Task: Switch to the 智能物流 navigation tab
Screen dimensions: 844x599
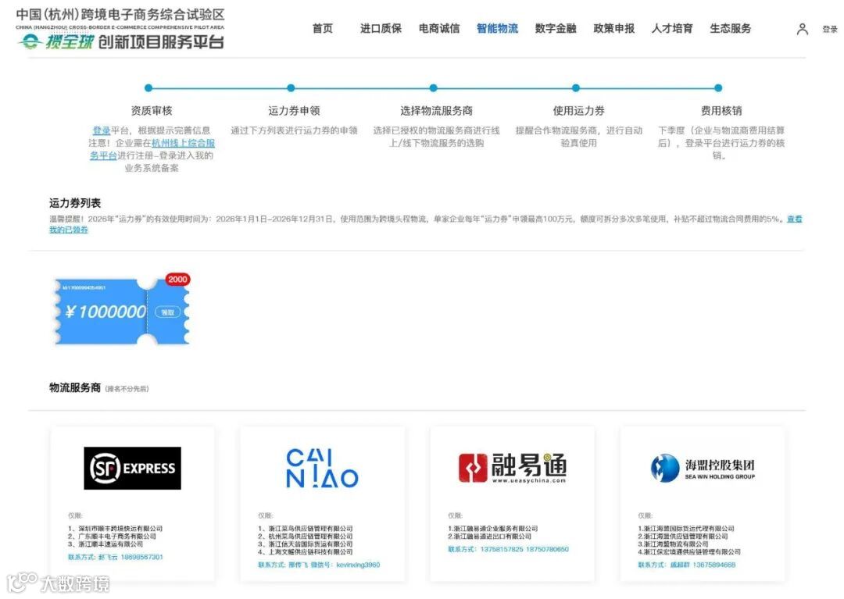Action: coord(498,28)
